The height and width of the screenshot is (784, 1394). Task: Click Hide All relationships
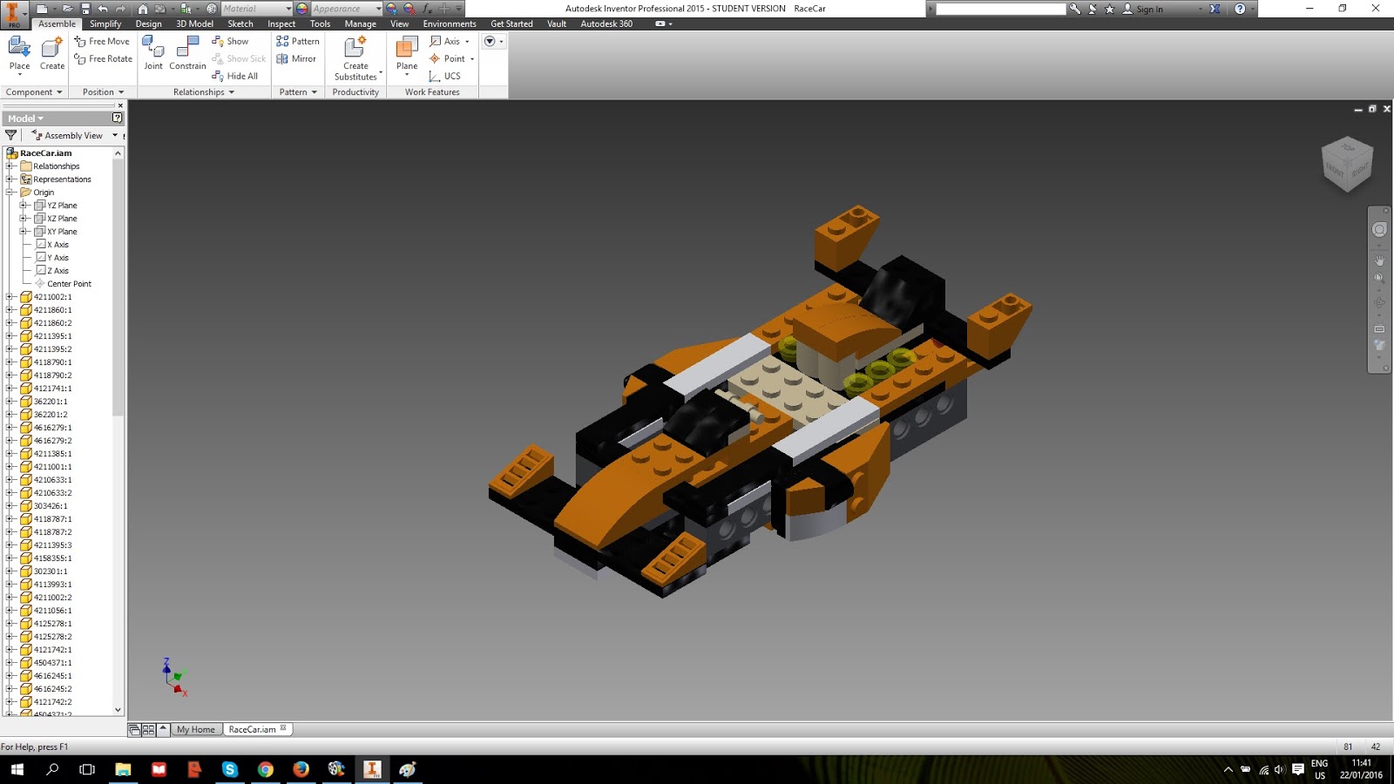pyautogui.click(x=235, y=76)
